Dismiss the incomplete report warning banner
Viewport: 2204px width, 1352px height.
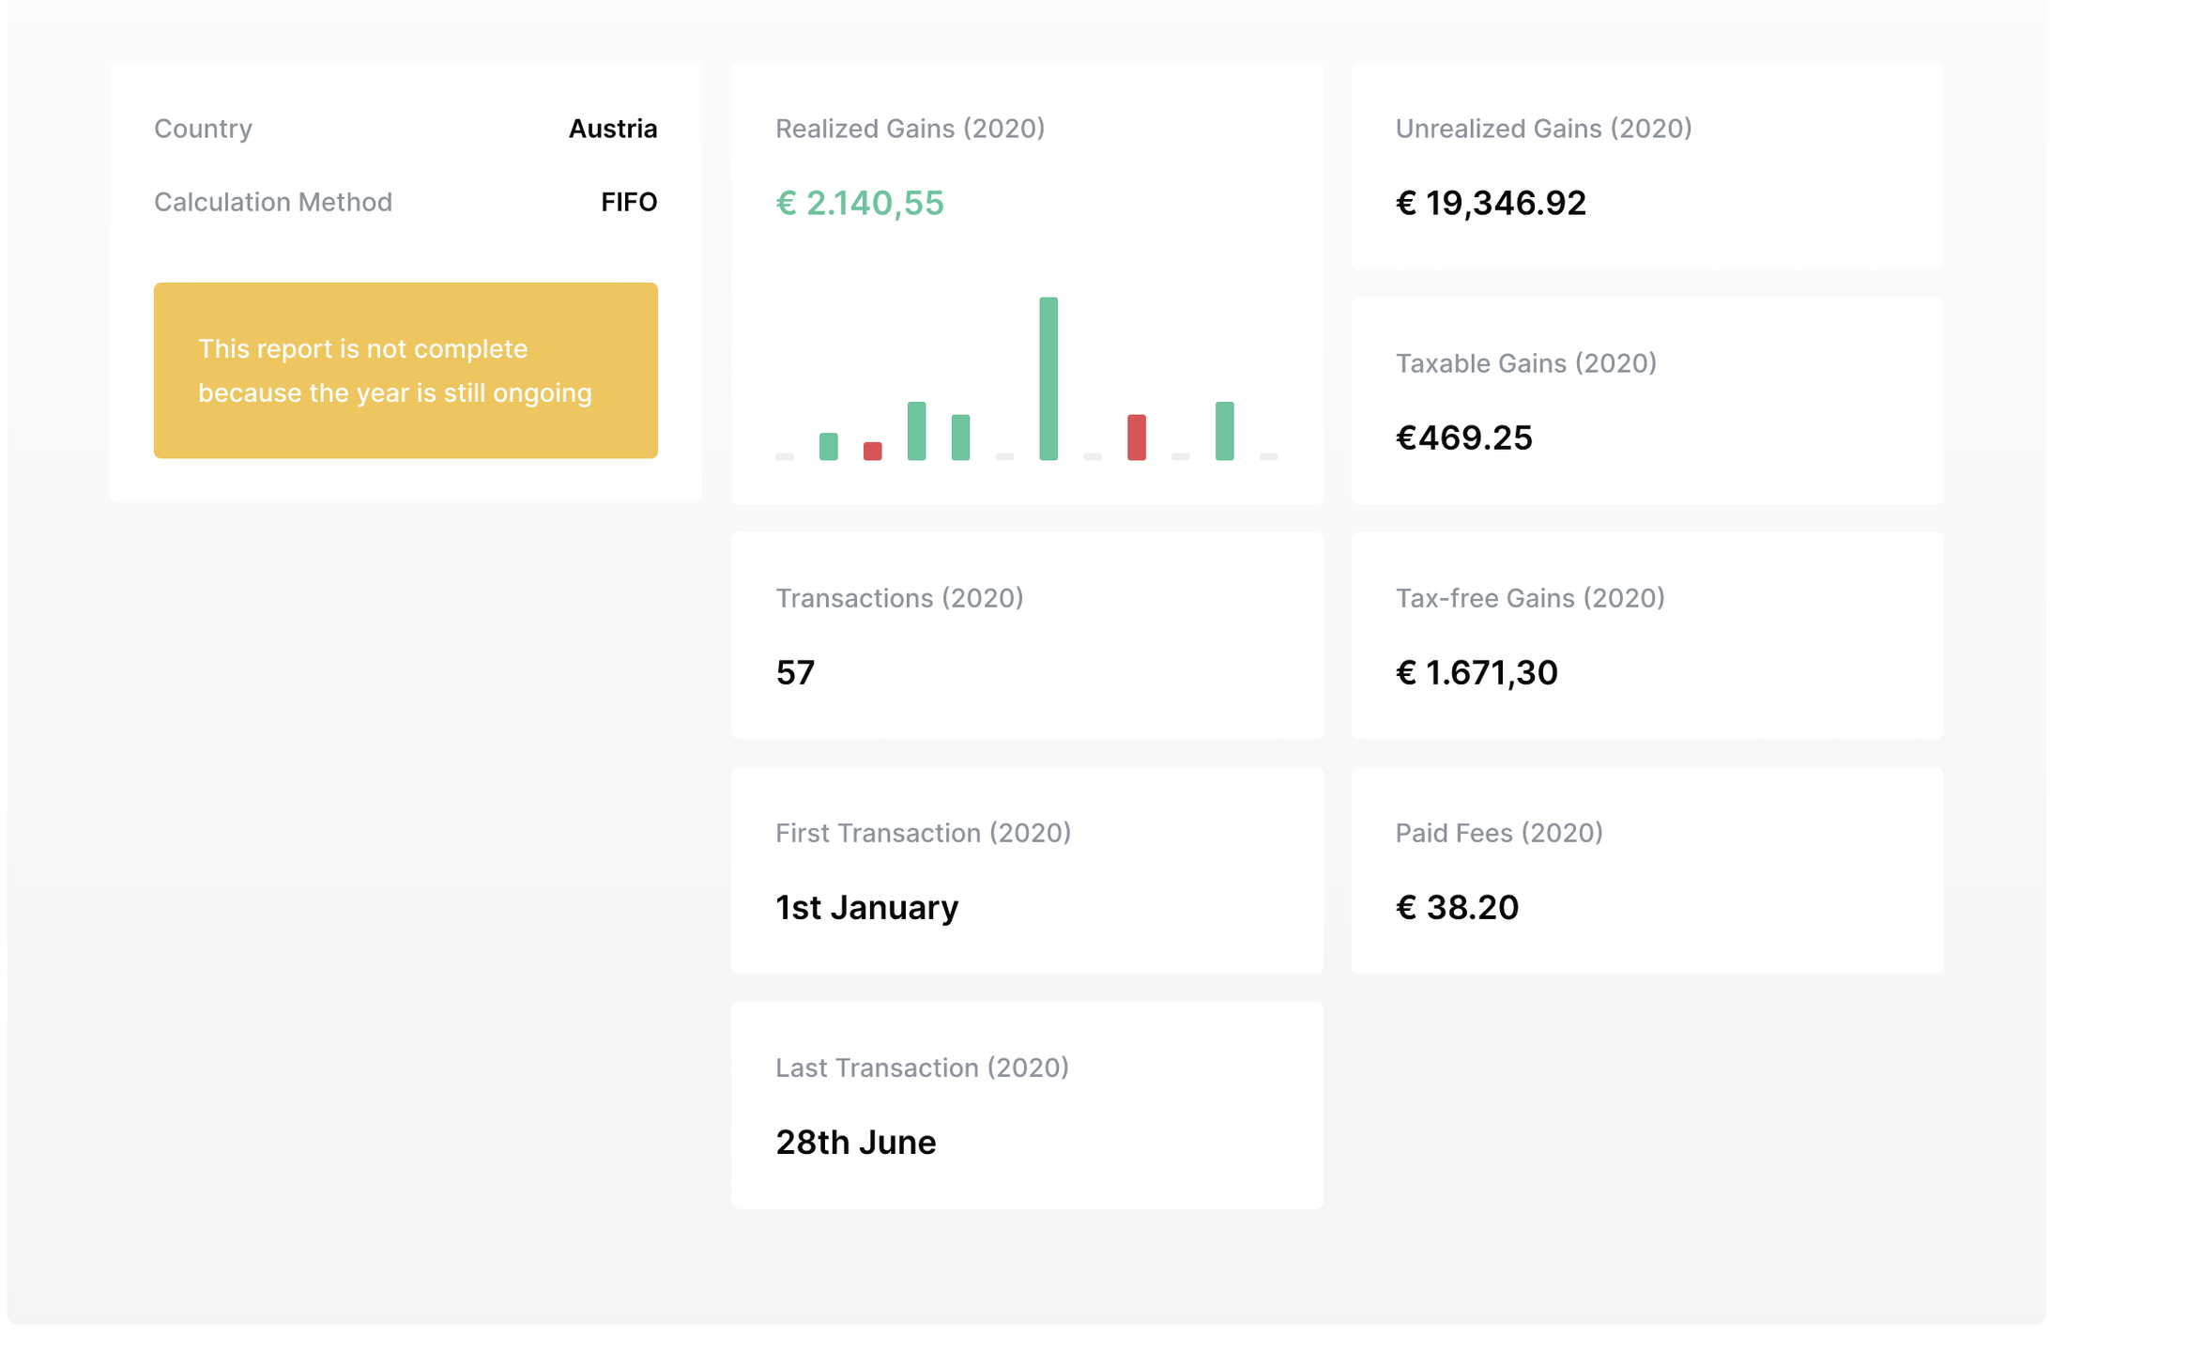(406, 370)
